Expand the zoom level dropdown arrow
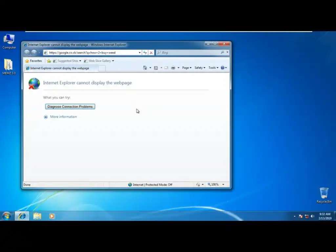The image size is (336, 252). click(223, 184)
